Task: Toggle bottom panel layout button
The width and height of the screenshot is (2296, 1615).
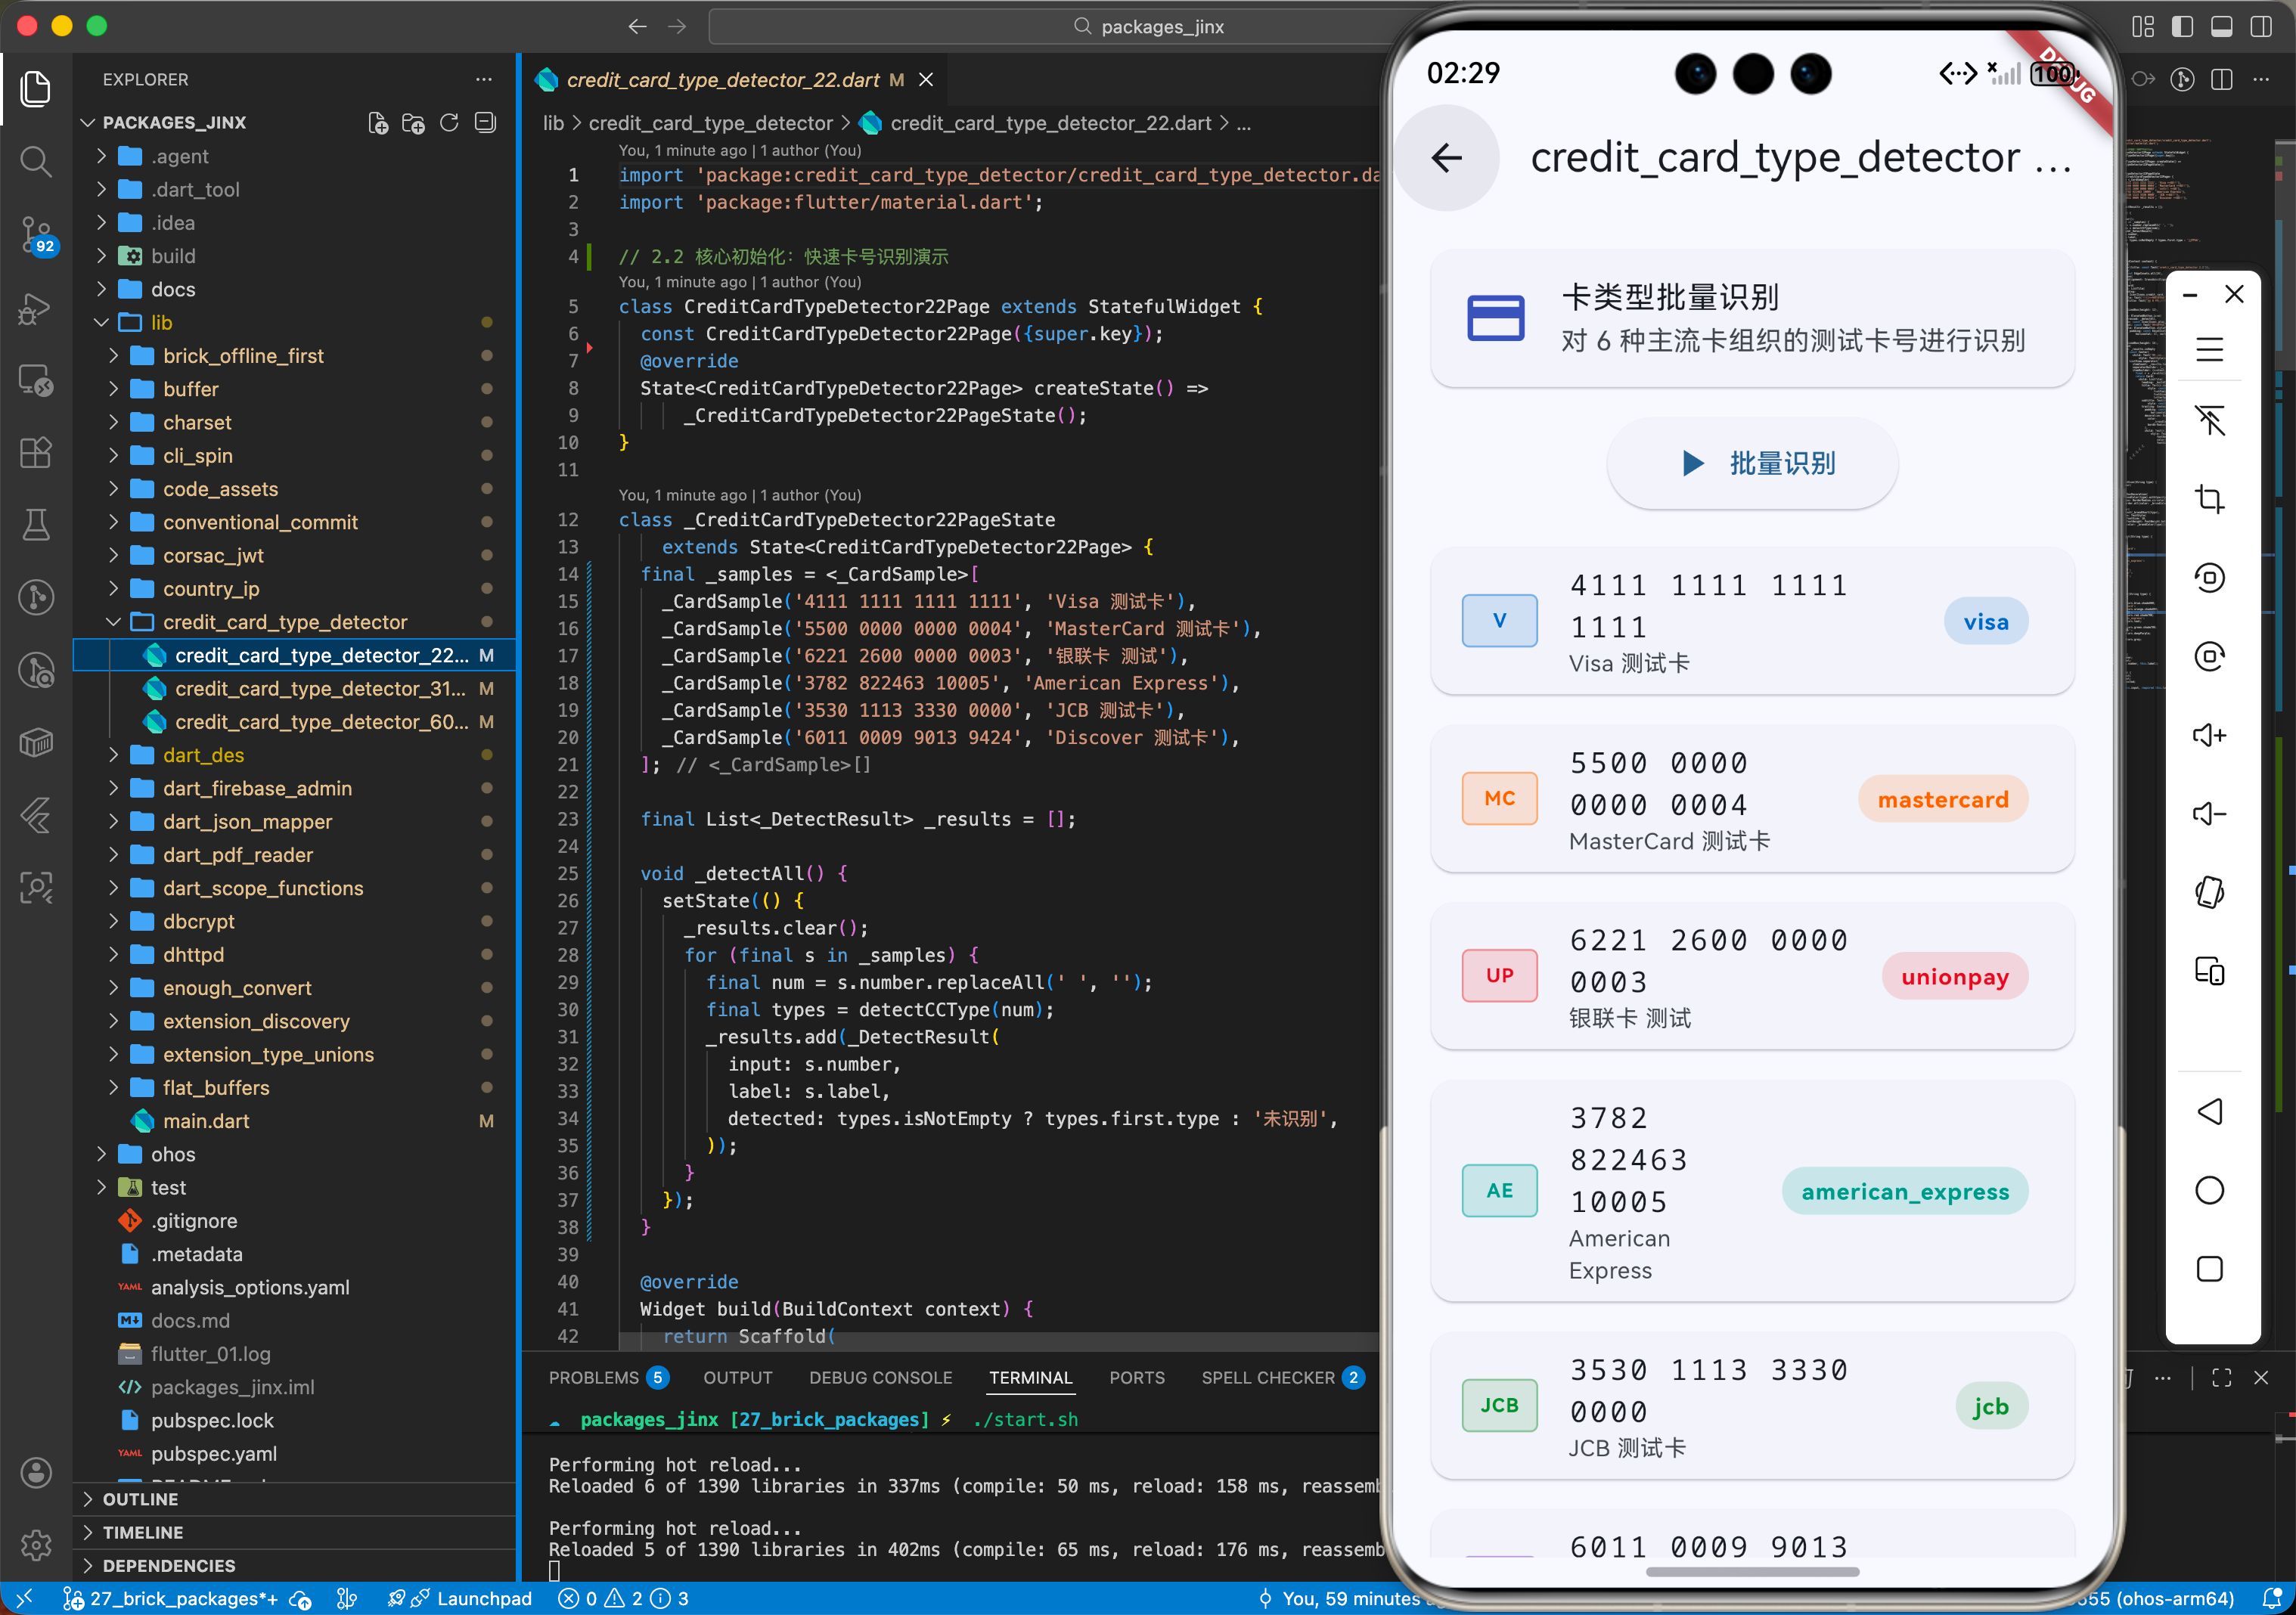Action: [x=2221, y=27]
